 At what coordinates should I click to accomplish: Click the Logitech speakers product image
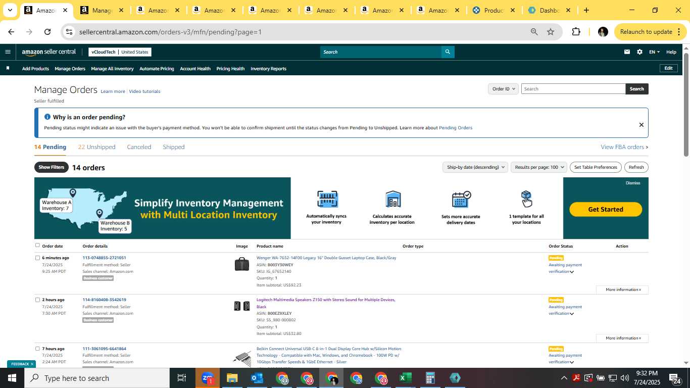click(242, 306)
